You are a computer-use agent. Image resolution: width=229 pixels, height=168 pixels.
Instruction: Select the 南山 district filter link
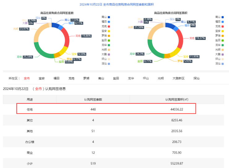pyautogui.click(x=101, y=78)
